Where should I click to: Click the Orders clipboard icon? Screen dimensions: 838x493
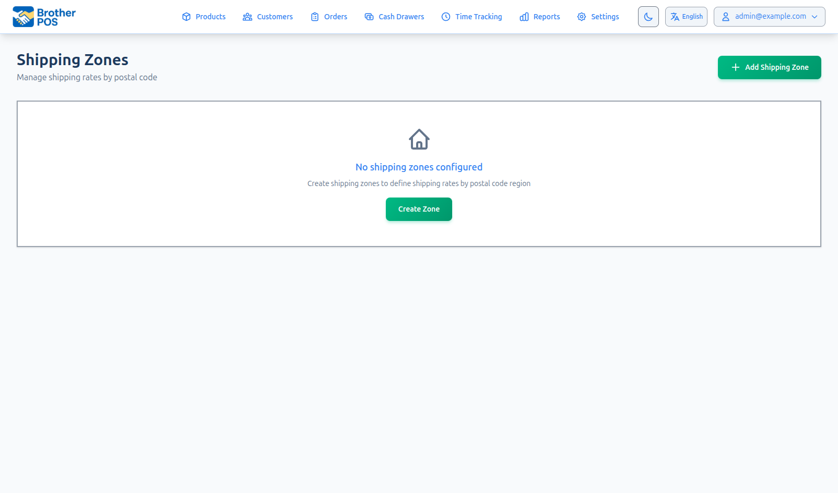coord(315,17)
